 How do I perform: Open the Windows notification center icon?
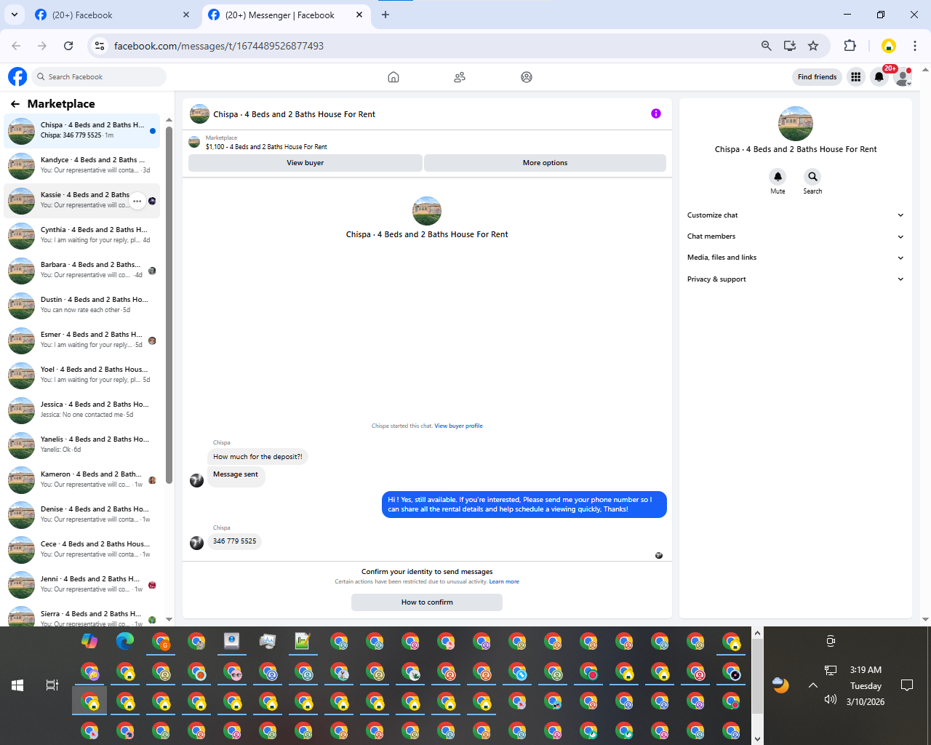click(x=907, y=685)
